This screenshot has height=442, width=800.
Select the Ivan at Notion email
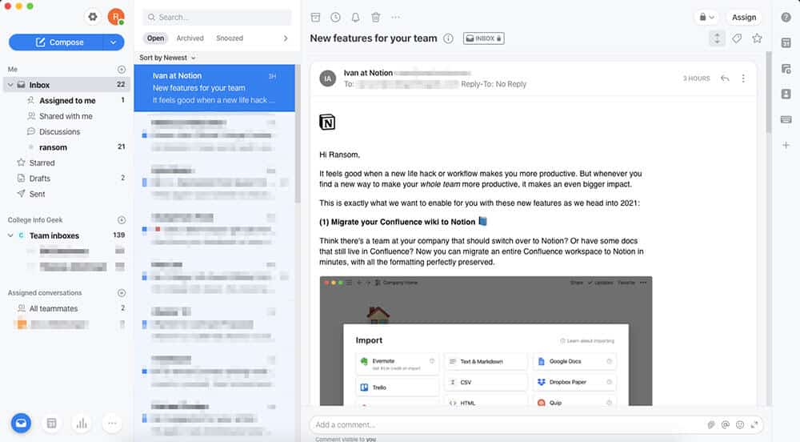coord(214,88)
